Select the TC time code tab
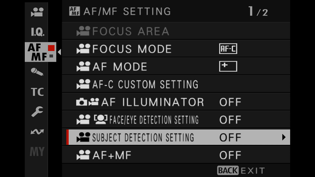The width and height of the screenshot is (315, 177). [37, 92]
